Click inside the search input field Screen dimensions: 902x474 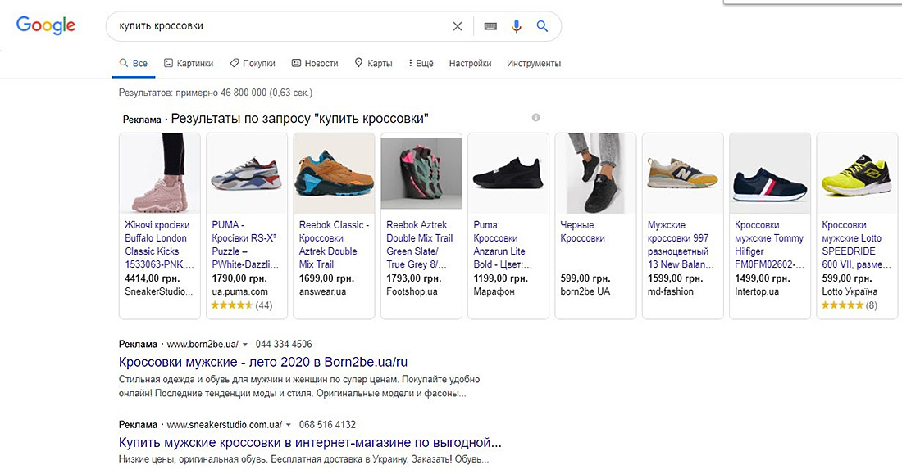pos(282,26)
